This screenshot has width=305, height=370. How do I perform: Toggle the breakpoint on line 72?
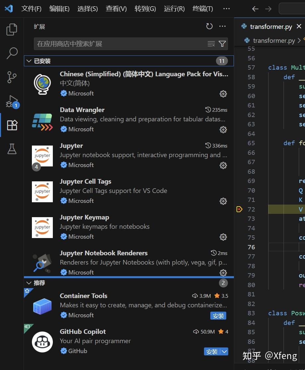pyautogui.click(x=239, y=209)
